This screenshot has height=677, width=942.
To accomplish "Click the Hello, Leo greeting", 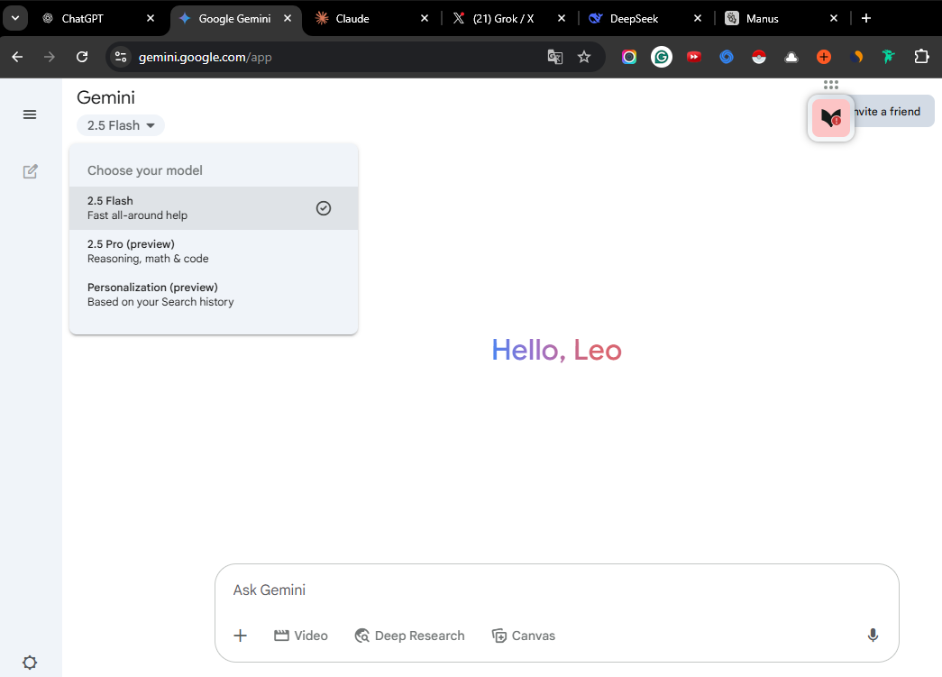I will point(556,350).
